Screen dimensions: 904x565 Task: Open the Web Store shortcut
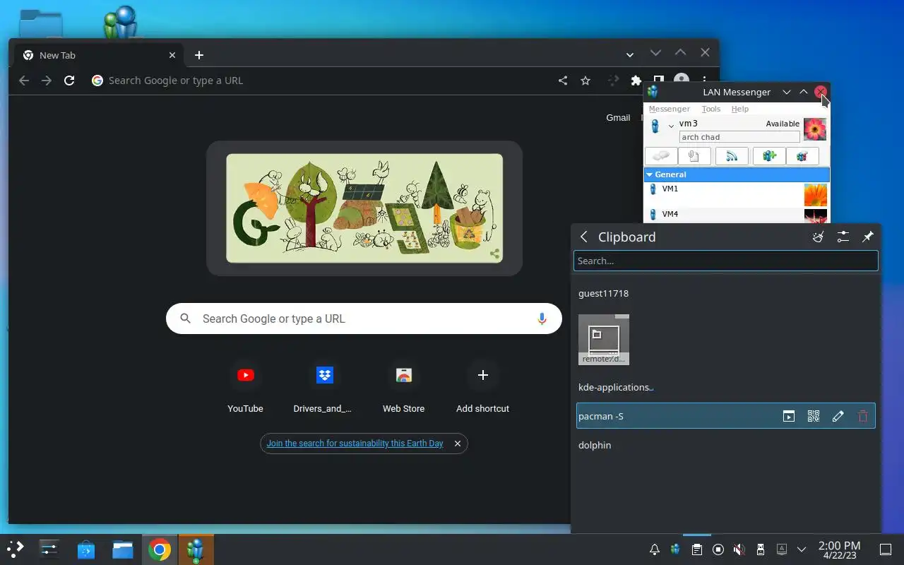click(403, 387)
